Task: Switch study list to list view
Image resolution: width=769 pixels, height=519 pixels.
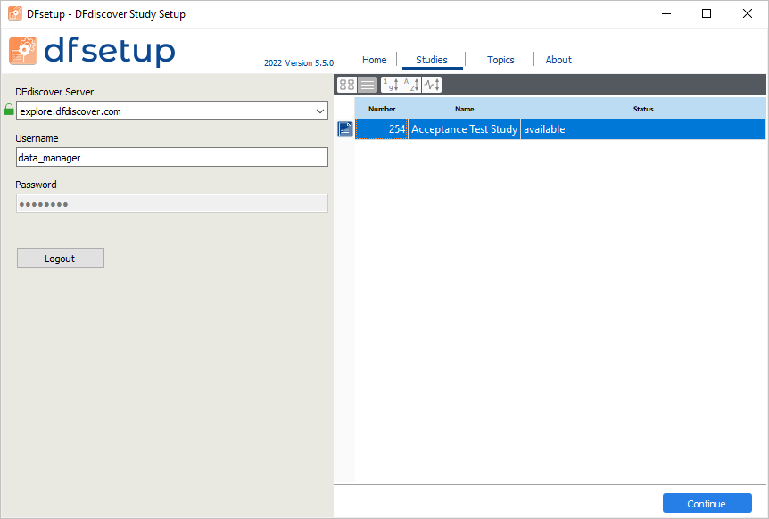Action: coord(368,85)
